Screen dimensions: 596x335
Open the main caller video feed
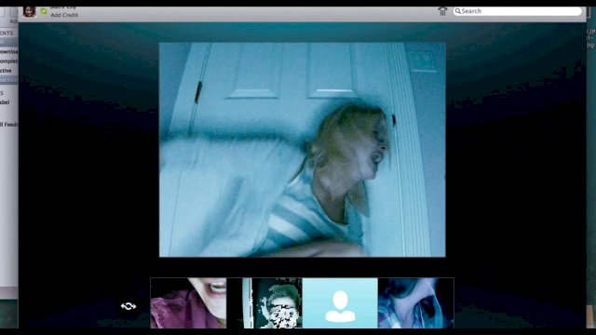coord(302,150)
